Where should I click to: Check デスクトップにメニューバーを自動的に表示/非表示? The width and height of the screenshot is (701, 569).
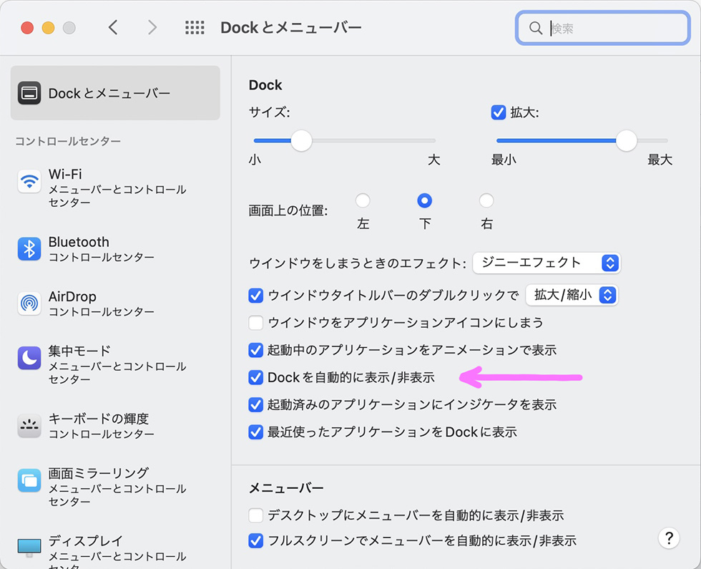click(x=256, y=515)
